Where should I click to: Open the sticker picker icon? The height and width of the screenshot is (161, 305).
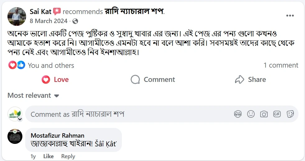(290, 114)
